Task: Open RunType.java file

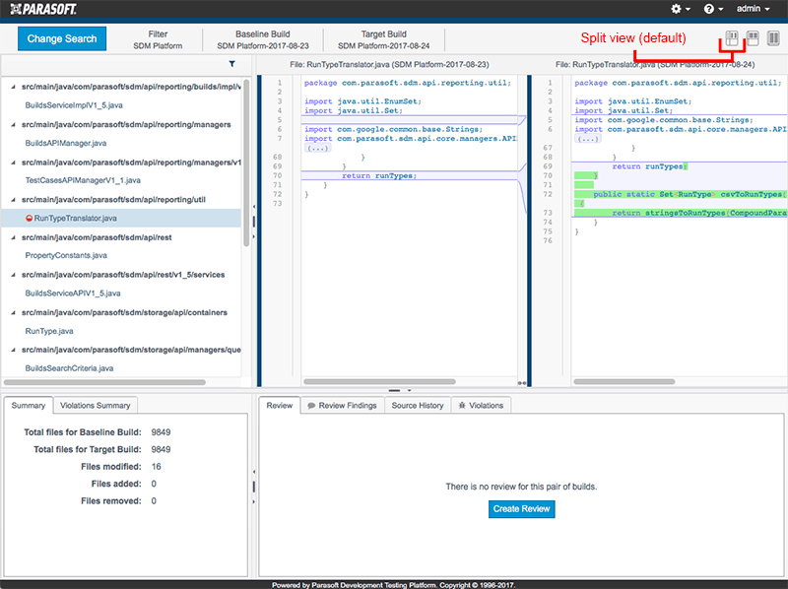Action: (x=49, y=331)
